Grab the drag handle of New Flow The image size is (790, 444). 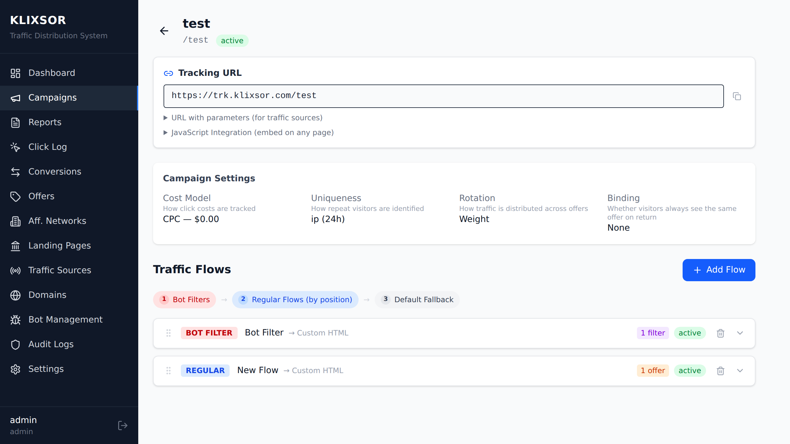pyautogui.click(x=168, y=371)
